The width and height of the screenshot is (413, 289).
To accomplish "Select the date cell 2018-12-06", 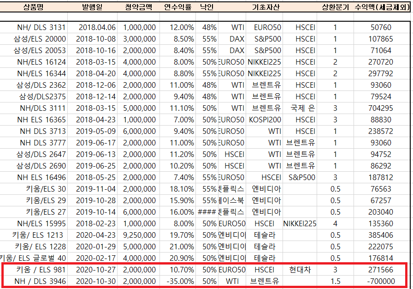I will (93, 85).
